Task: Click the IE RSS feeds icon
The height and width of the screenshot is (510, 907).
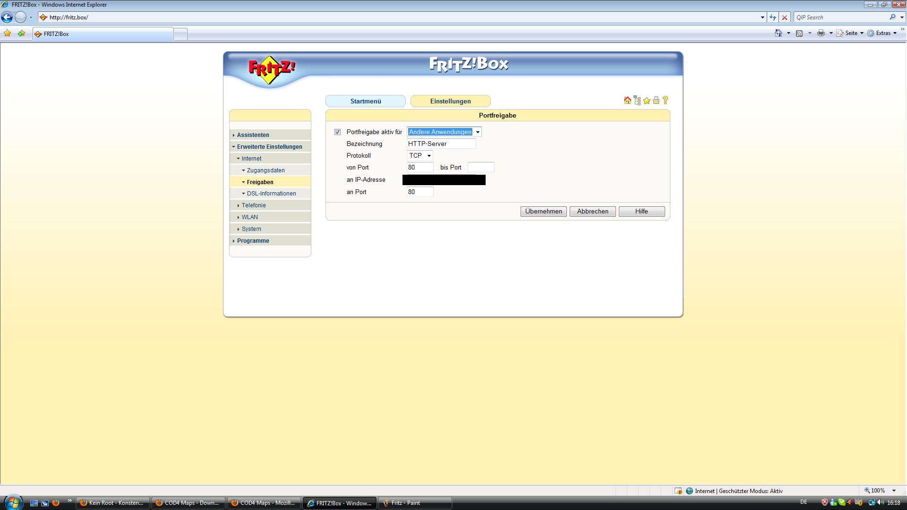Action: [799, 33]
